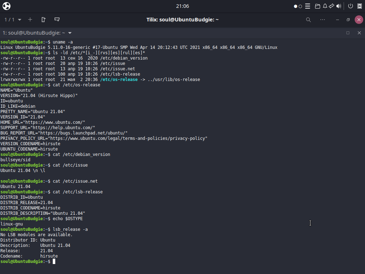Open the panel hamburger menu icon
Viewport: 365px width, 274px height.
[308, 6]
